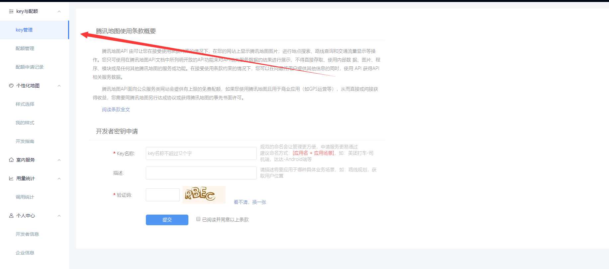This screenshot has width=609, height=269.
Task: Collapse the 室内服务 section chevron
Action: [59, 160]
